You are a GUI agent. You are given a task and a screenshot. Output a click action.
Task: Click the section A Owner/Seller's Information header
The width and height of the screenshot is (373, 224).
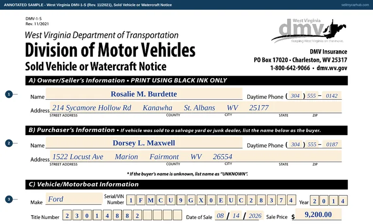pyautogui.click(x=186, y=81)
